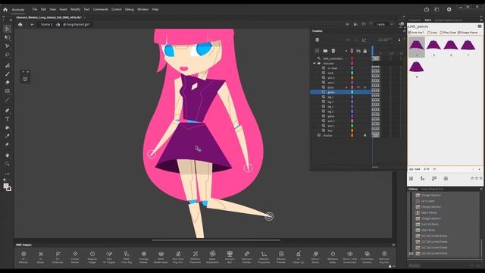The height and width of the screenshot is (273, 485).
Task: Select the torso layer row
Action: [x=340, y=87]
